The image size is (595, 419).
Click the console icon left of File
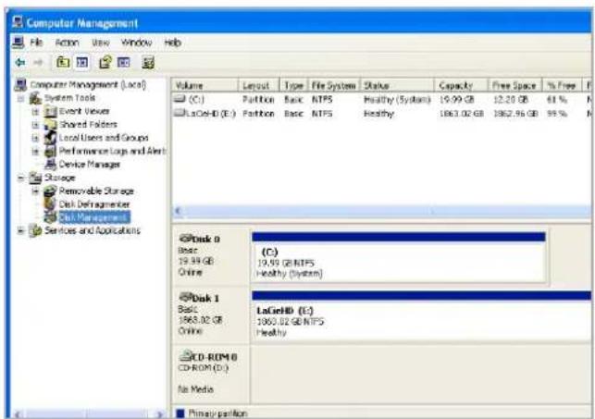pyautogui.click(x=18, y=43)
